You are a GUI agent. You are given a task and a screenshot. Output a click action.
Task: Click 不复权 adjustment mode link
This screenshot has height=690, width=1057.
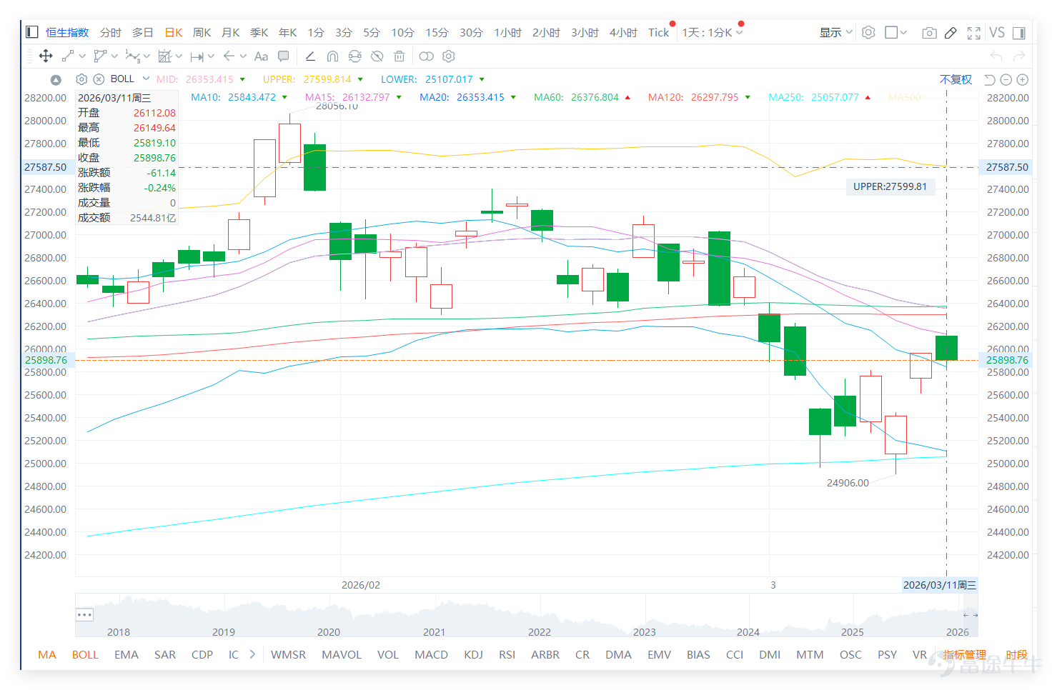click(956, 79)
